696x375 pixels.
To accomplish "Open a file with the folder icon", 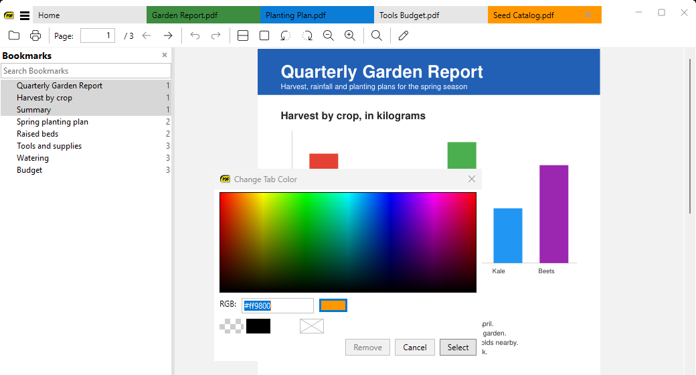I will click(x=14, y=35).
